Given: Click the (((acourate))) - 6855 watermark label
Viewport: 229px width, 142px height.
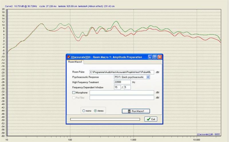Looking at the screenshot, I should click(208, 134).
